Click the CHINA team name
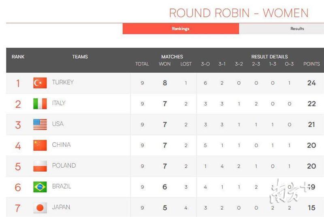324x217 pixels. pos(62,145)
